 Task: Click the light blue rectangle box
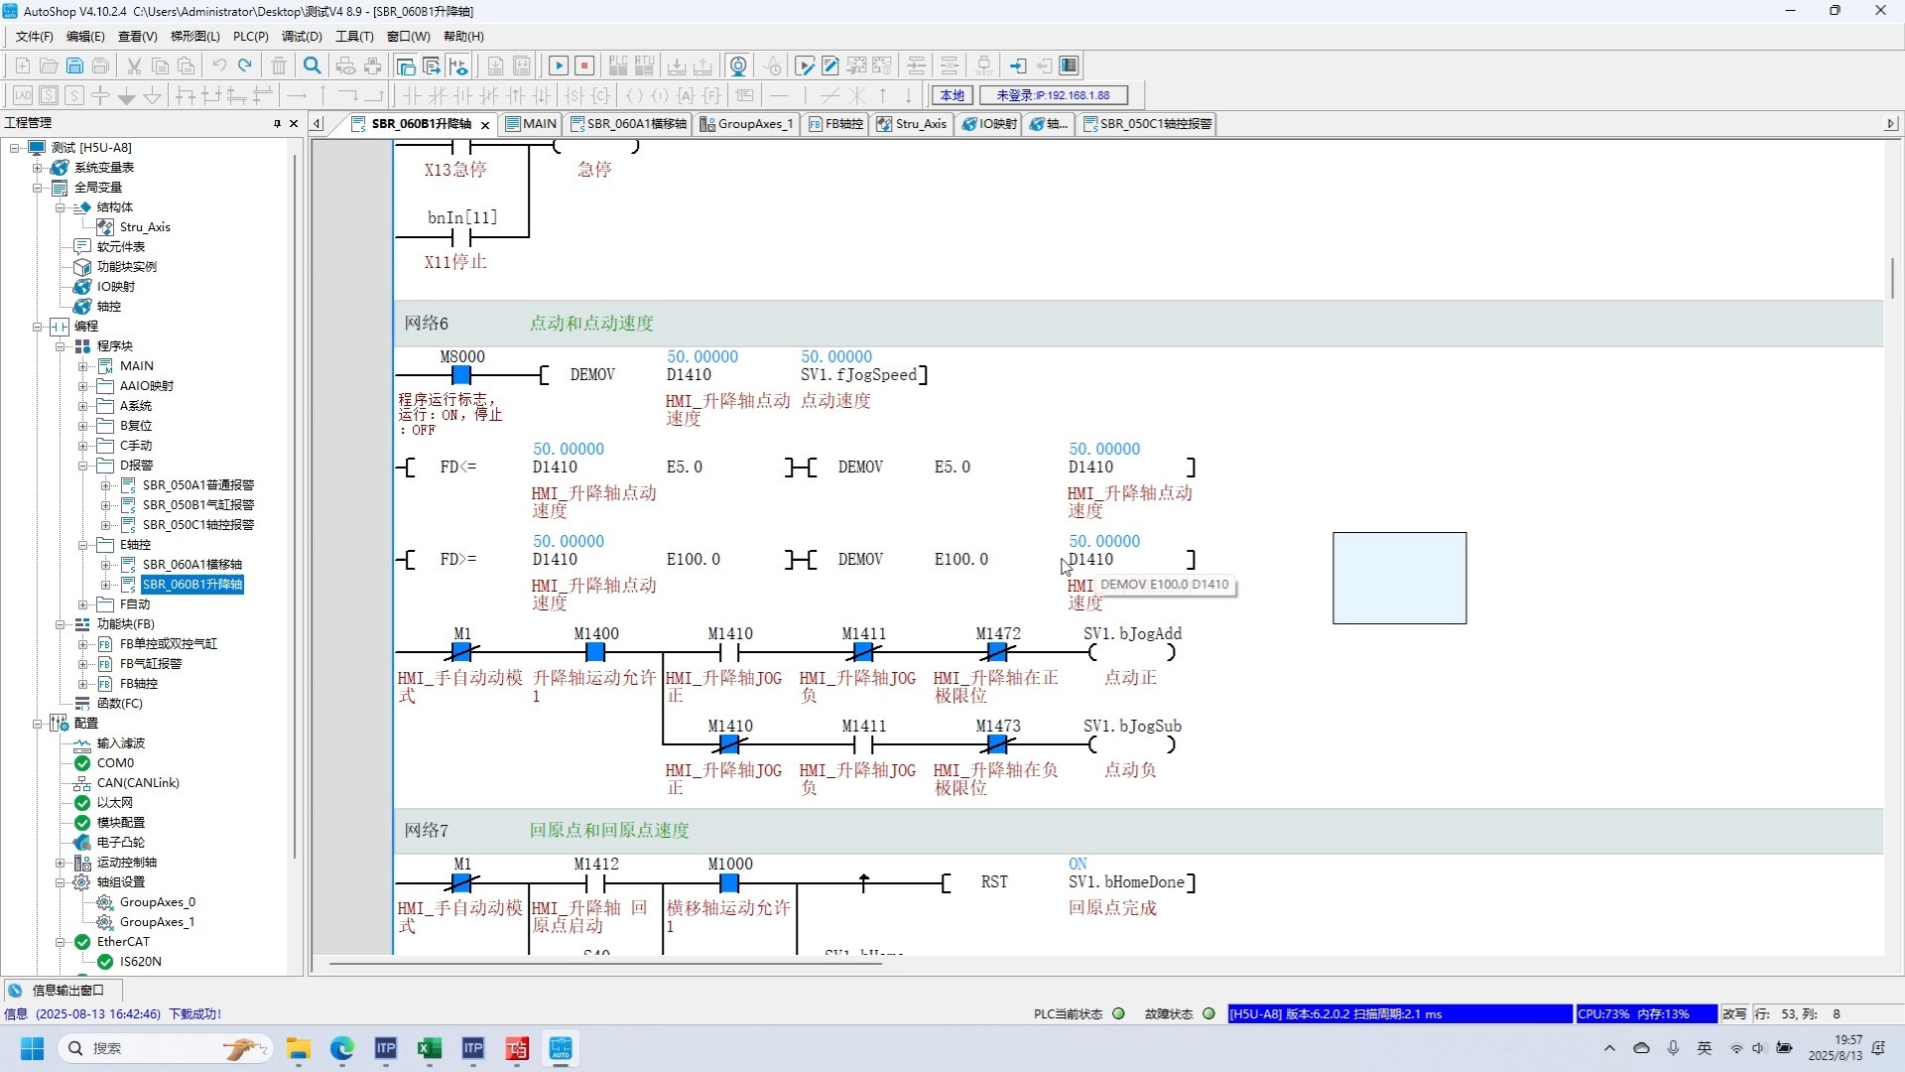pyautogui.click(x=1399, y=578)
